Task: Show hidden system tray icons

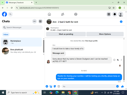Action: [x=102, y=92]
